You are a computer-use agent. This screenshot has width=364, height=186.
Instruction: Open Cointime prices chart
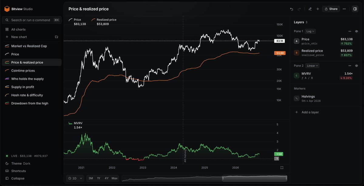click(32, 70)
